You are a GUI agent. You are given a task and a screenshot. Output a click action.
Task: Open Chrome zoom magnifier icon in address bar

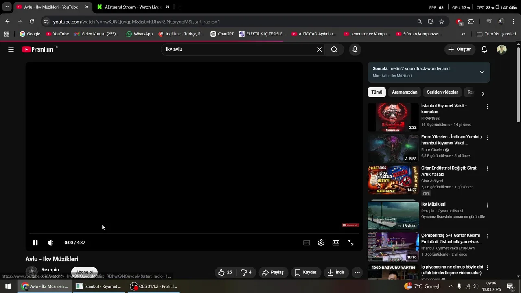[x=420, y=22]
